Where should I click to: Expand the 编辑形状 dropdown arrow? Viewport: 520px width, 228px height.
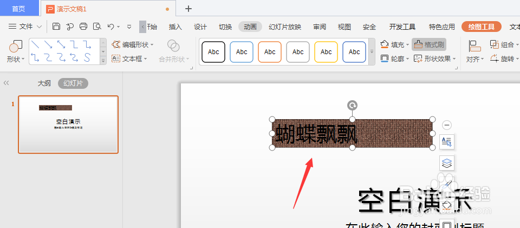point(152,45)
